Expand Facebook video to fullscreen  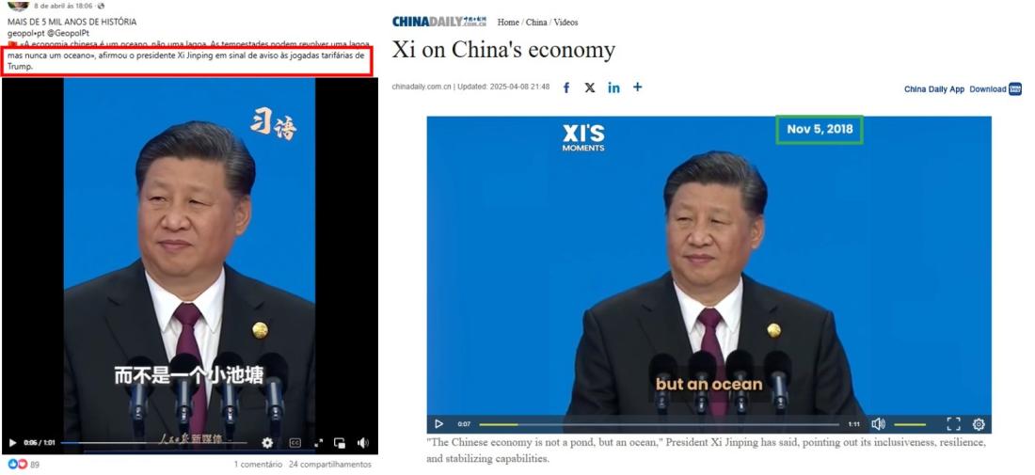tap(318, 443)
